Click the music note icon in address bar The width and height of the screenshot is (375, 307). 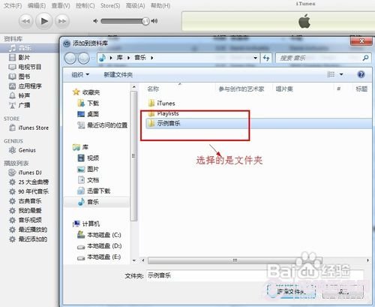[102, 58]
